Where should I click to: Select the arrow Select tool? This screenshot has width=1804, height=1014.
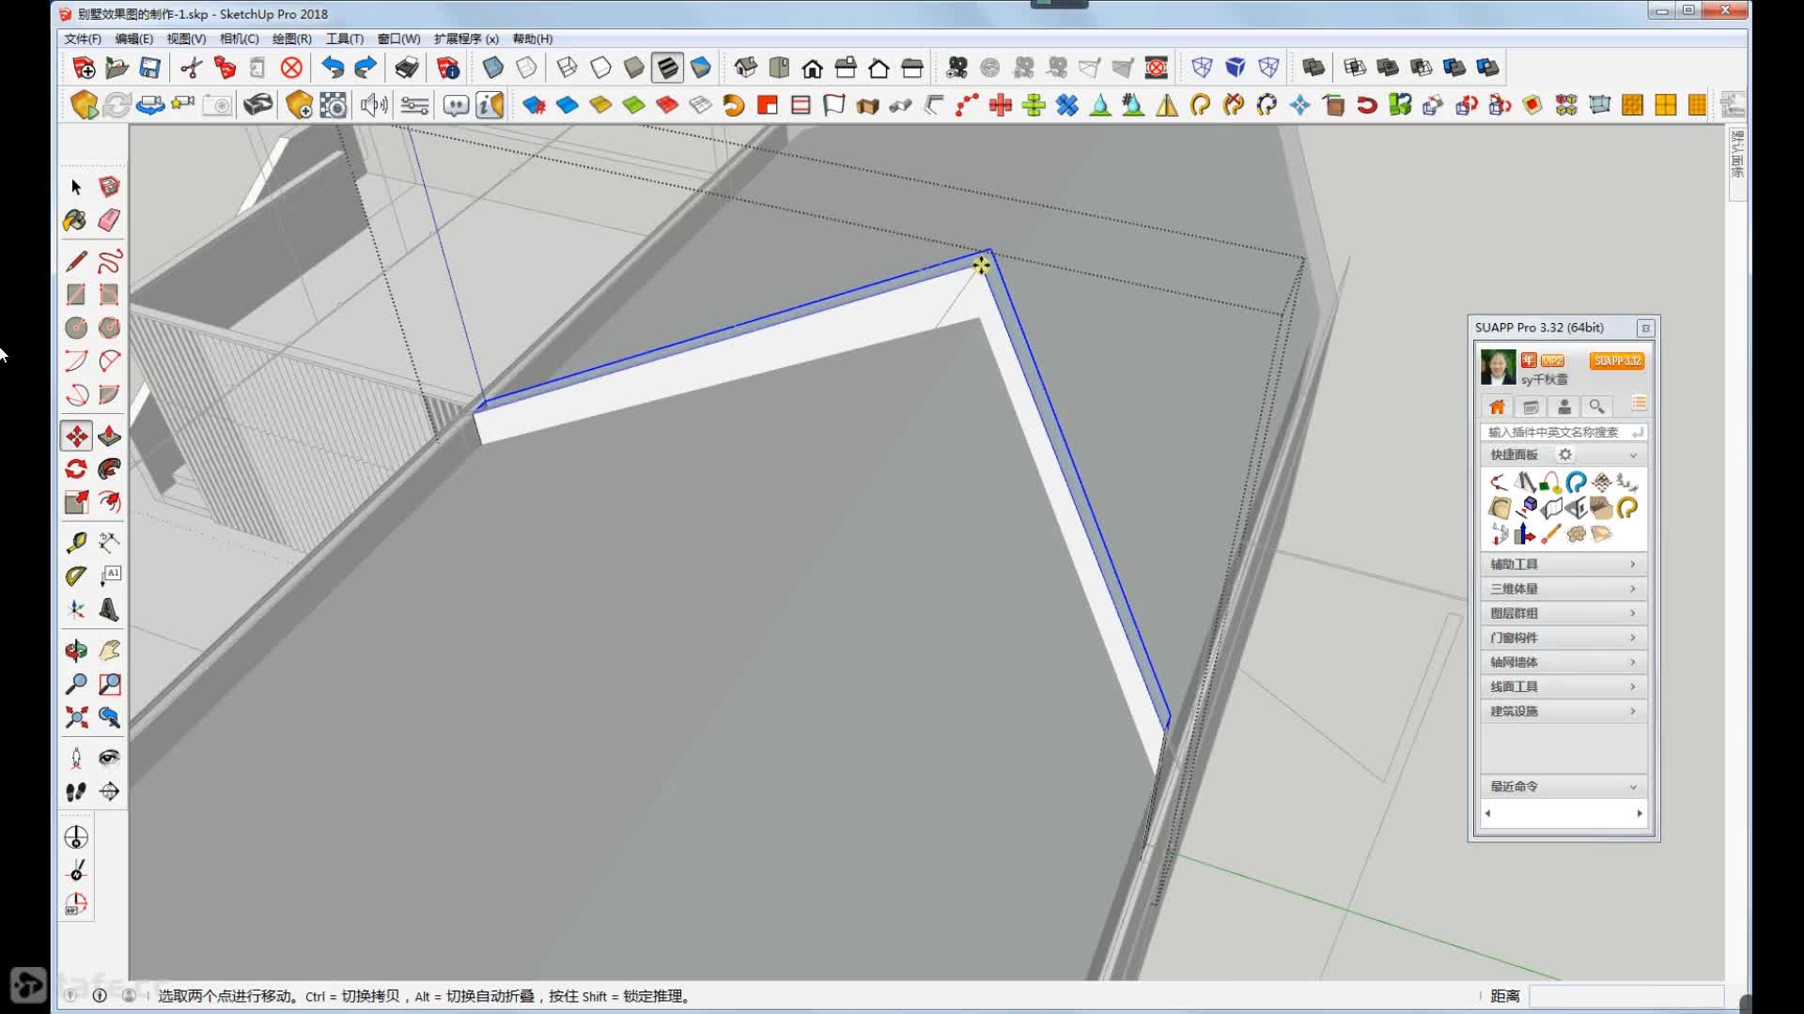tap(76, 187)
